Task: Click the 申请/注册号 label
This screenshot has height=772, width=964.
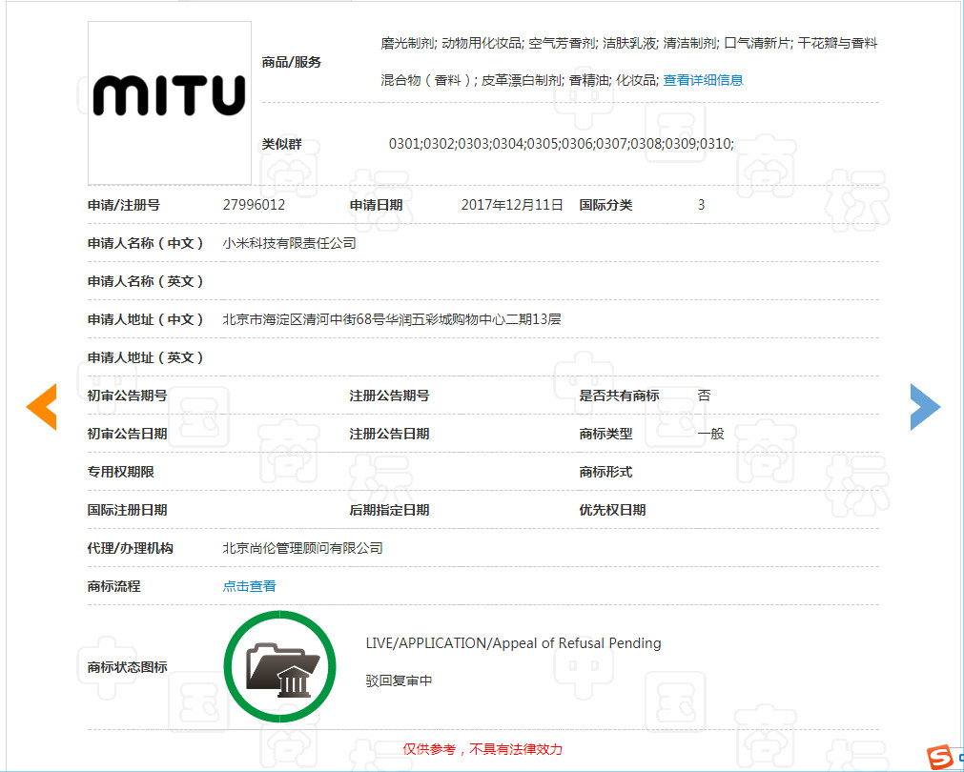Action: [x=124, y=205]
